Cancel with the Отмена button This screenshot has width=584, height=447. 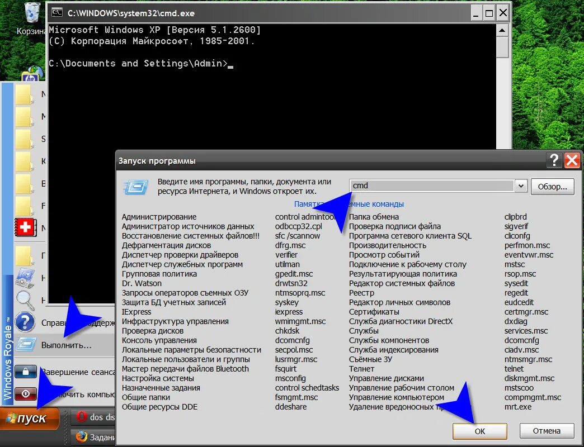pos(547,431)
